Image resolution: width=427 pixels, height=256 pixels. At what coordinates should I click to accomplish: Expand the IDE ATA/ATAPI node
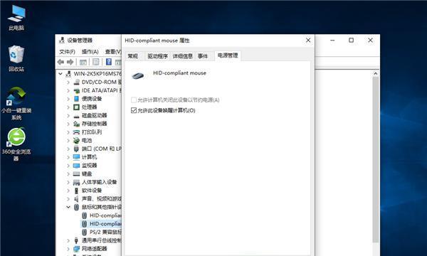[68, 90]
